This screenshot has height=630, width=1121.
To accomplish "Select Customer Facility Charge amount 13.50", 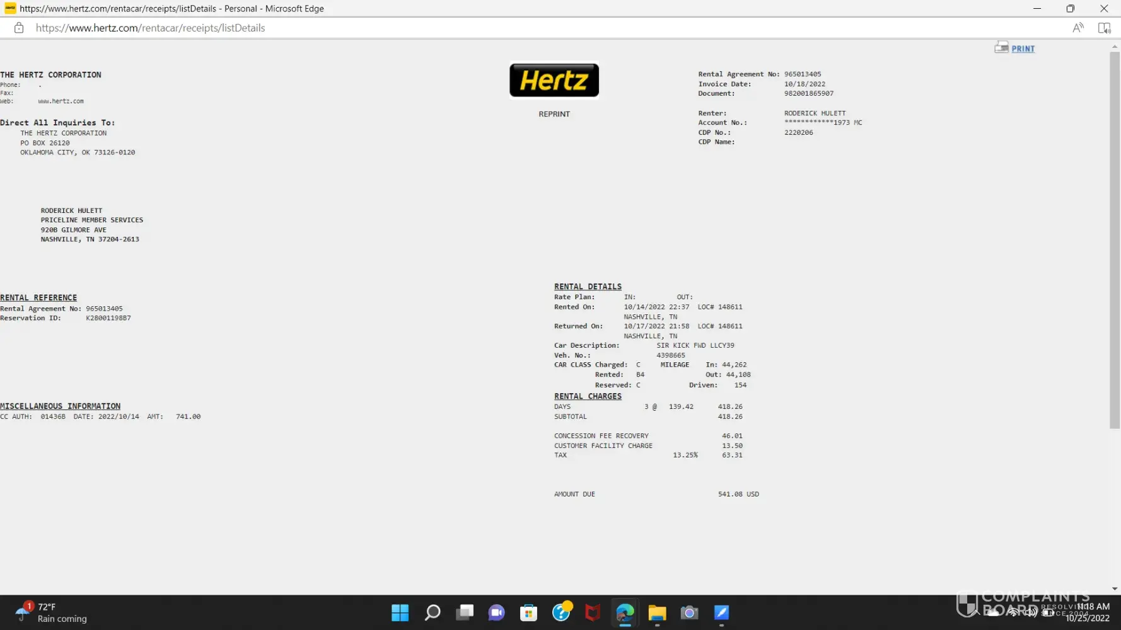I will (x=732, y=446).
